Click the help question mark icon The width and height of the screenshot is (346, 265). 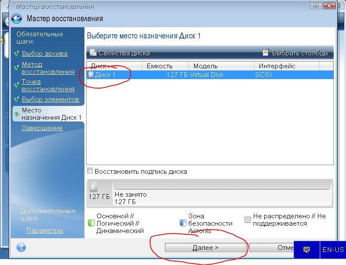coord(21,248)
